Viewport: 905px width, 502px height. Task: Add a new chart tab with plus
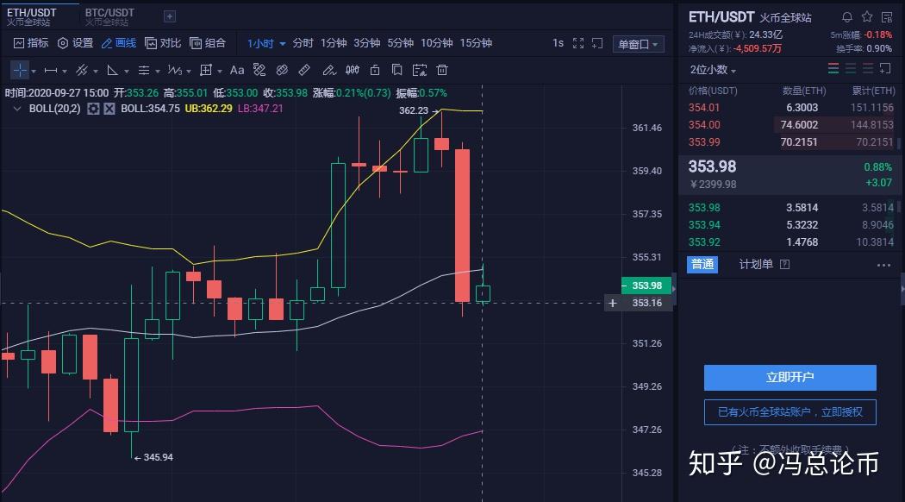tap(169, 16)
